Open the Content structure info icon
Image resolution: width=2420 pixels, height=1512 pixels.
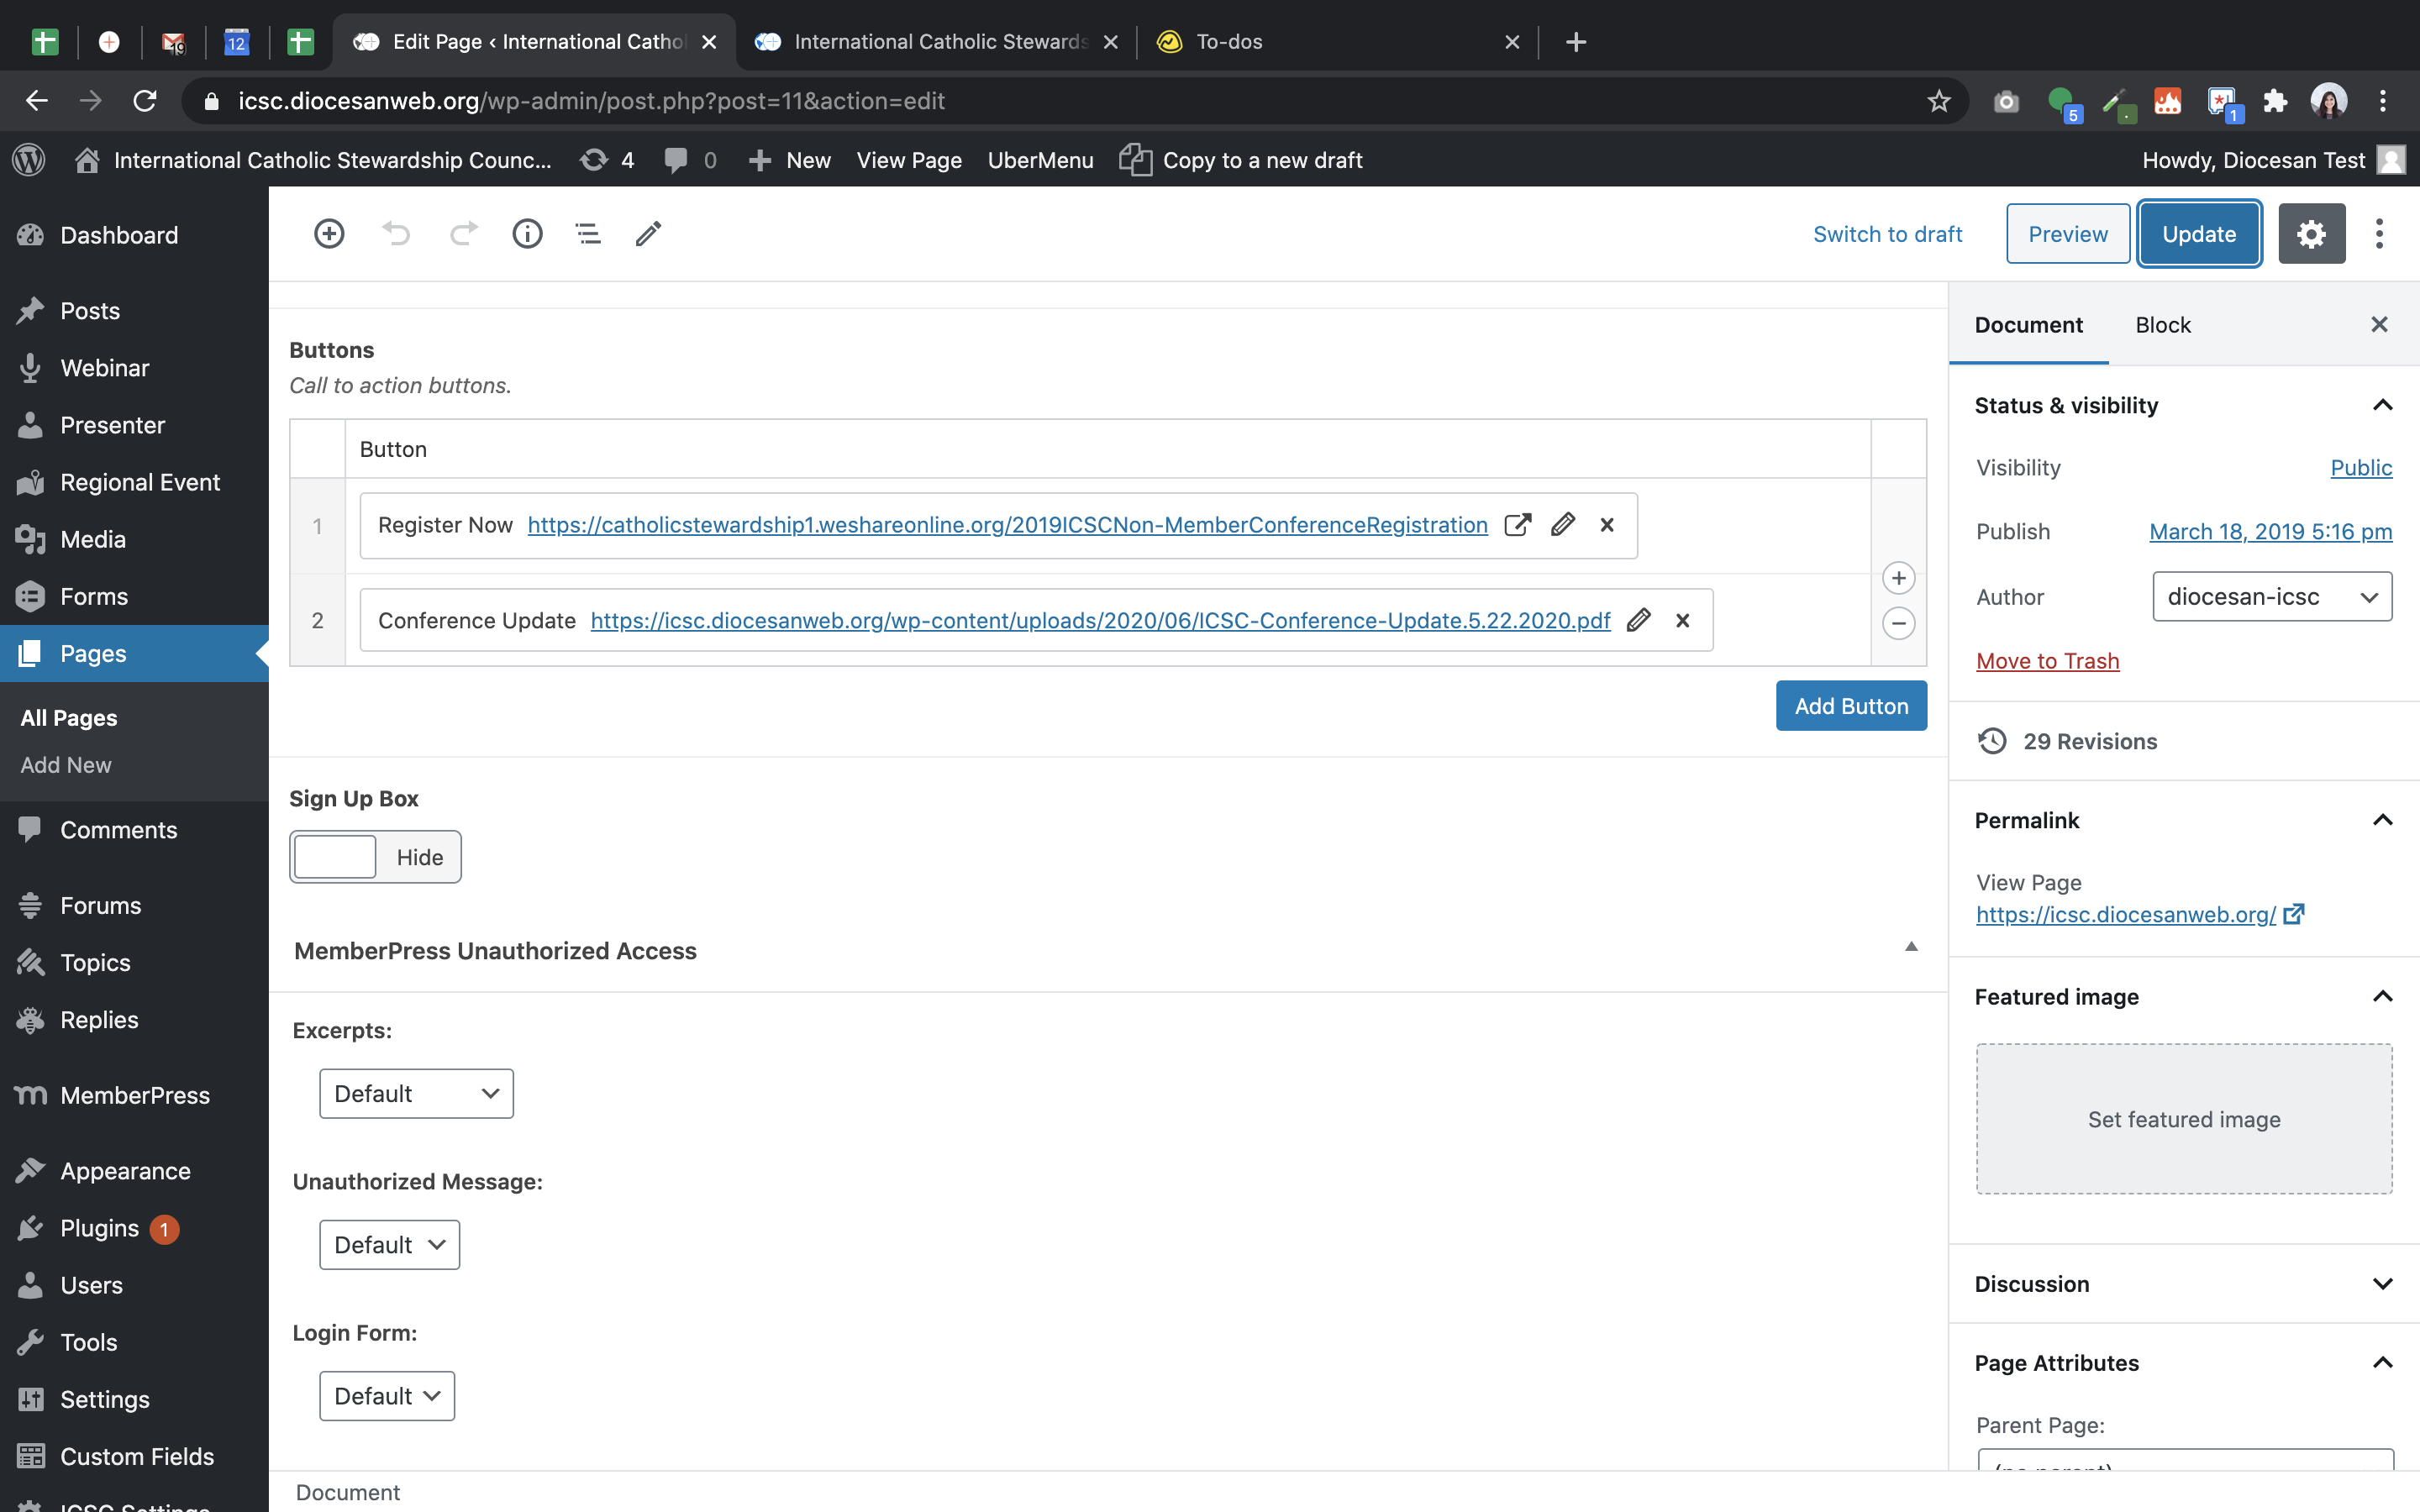coord(527,234)
